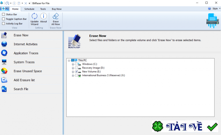Check the International Business (X:) checkbox
This screenshot has height=135, width=221.
[77, 75]
